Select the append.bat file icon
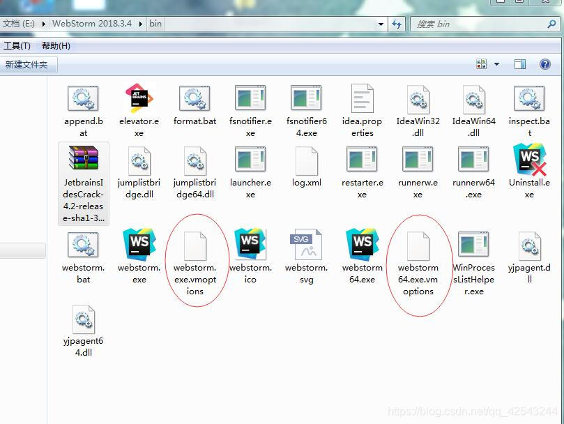 (83, 98)
